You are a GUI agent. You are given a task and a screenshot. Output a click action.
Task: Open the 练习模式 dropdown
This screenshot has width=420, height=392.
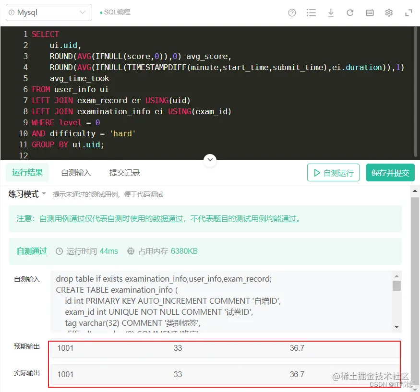27,194
